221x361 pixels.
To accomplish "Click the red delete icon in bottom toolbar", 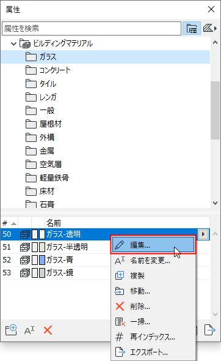I will pyautogui.click(x=48, y=330).
